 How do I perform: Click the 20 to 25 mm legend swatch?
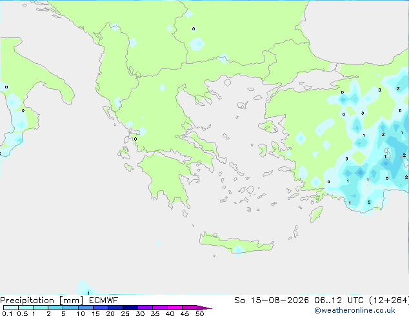click(x=115, y=308)
